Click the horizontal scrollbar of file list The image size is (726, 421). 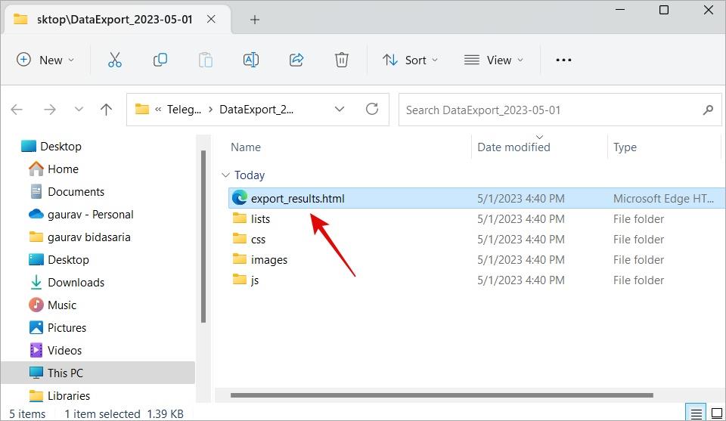point(442,395)
